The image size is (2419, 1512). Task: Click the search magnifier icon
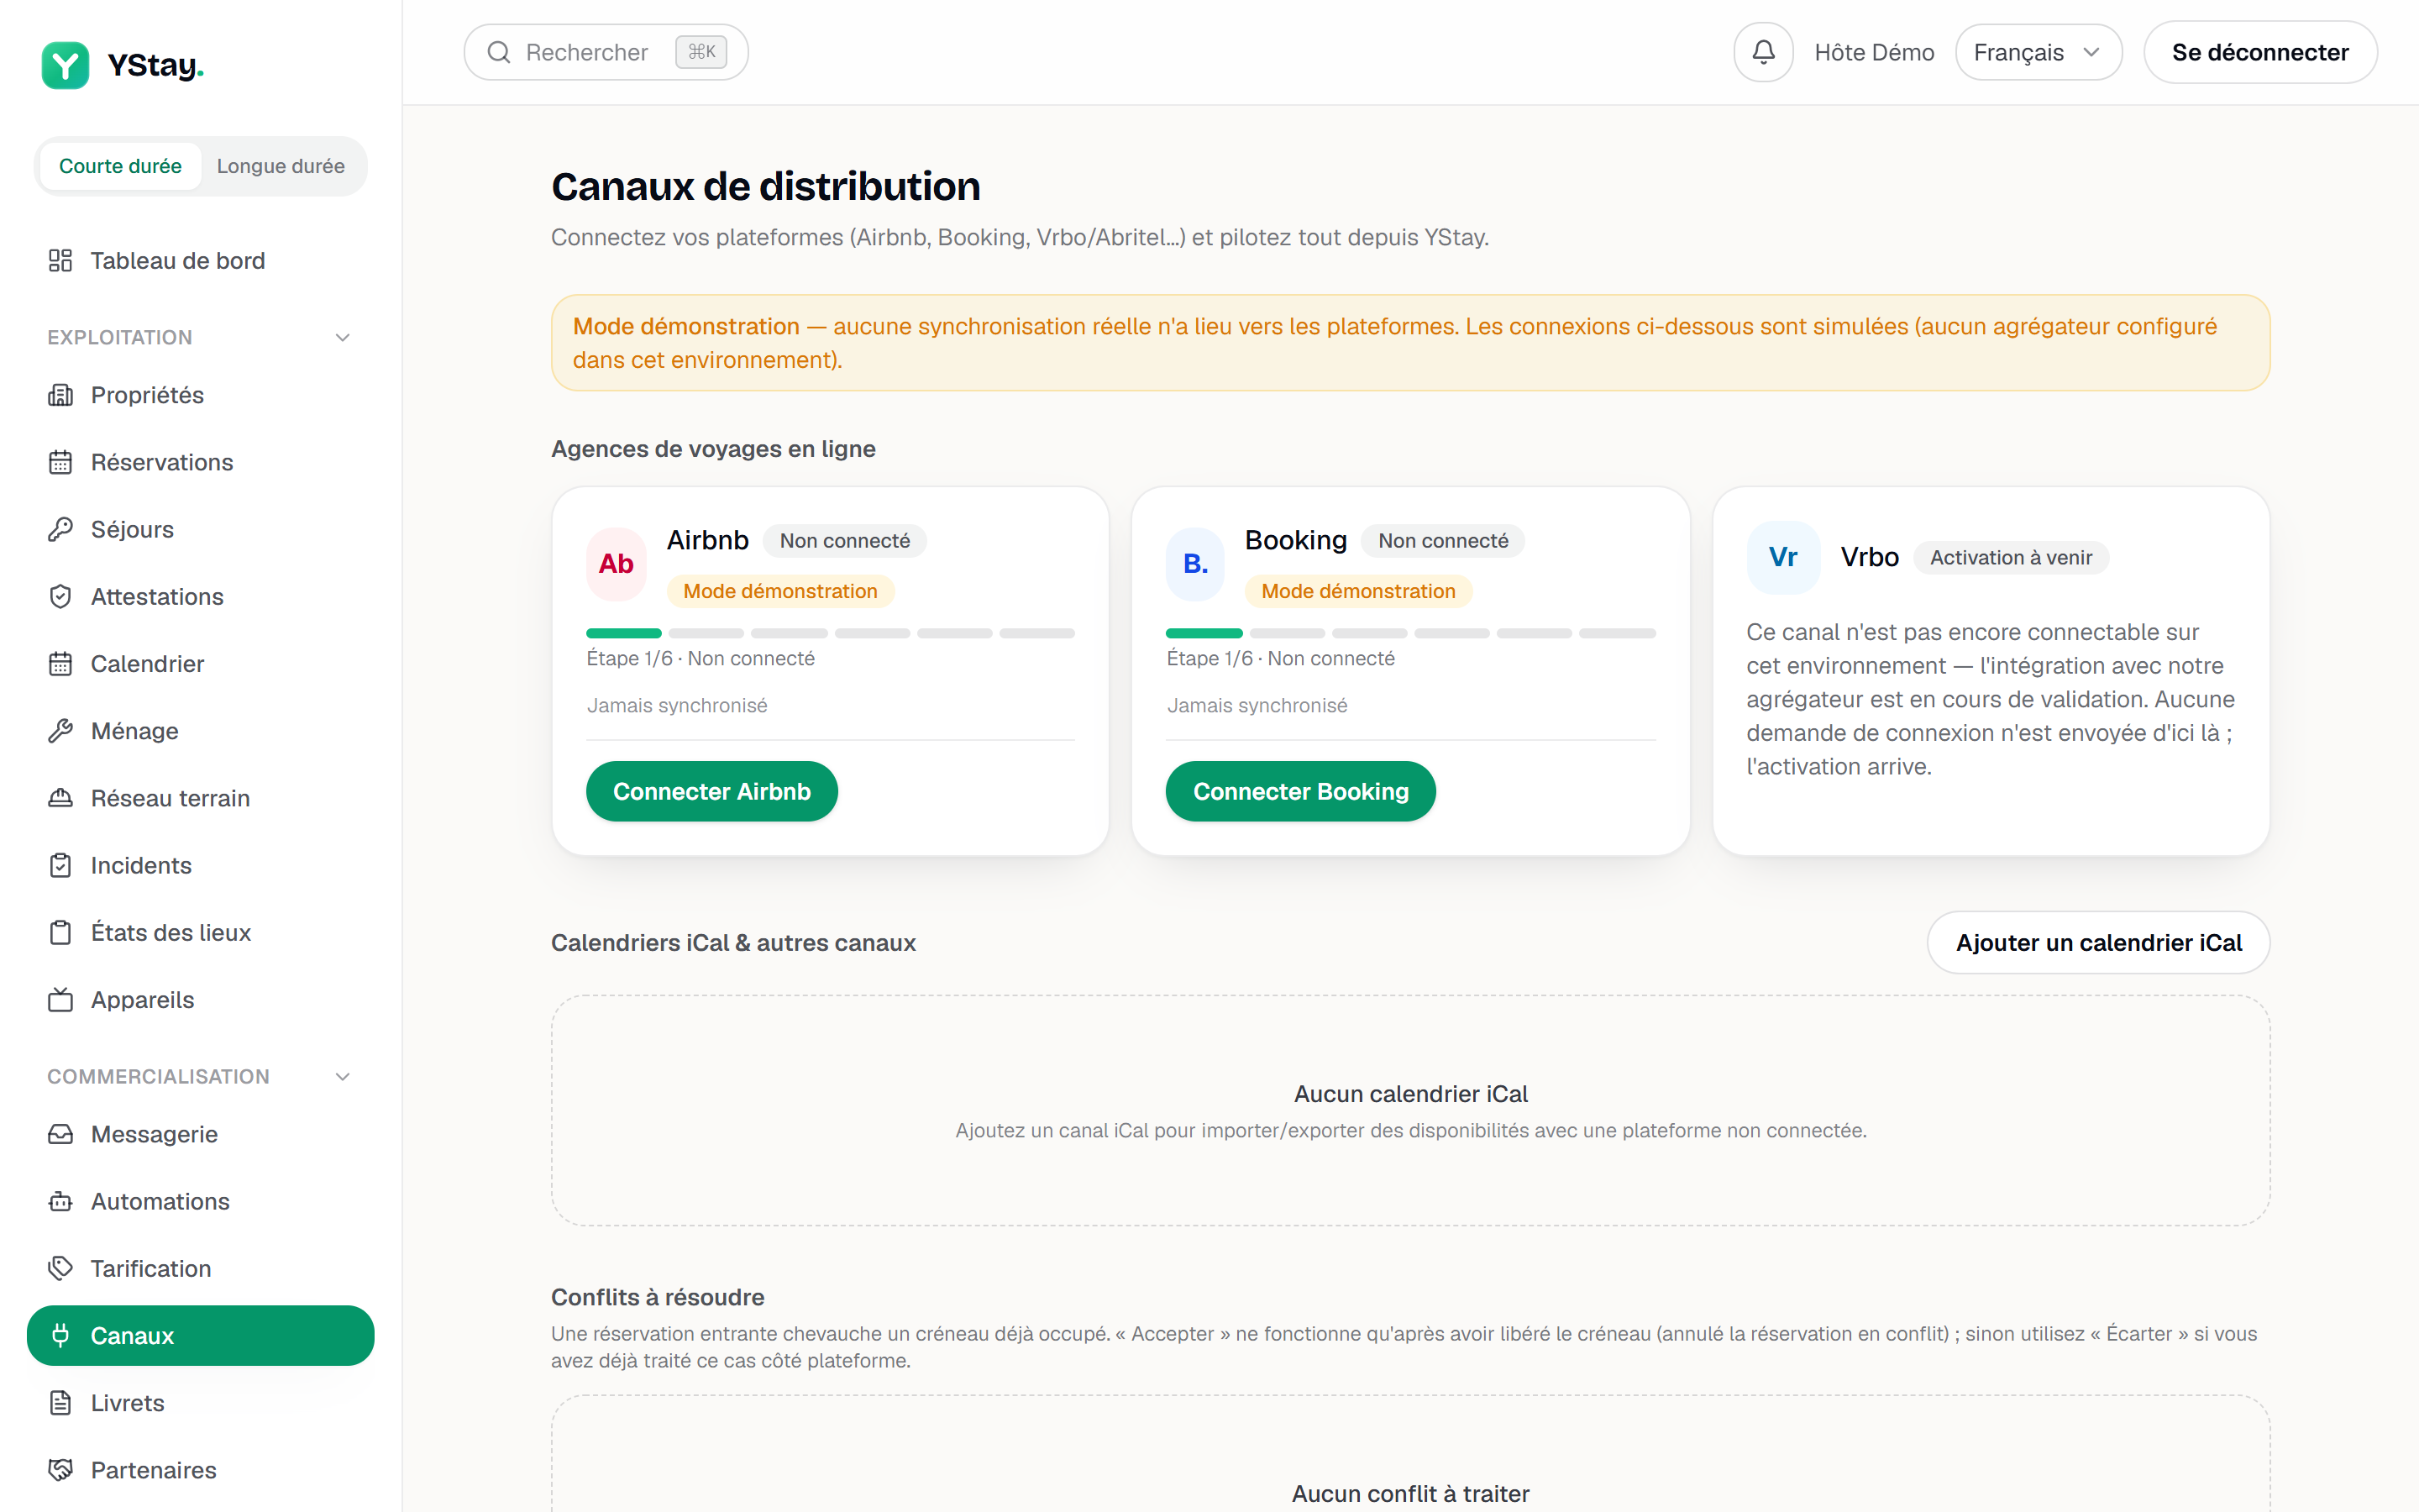coord(499,52)
